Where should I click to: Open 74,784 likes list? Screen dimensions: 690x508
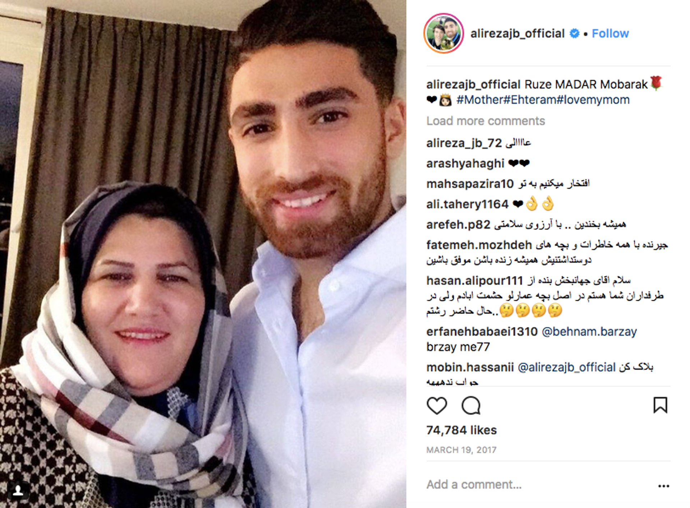click(461, 430)
